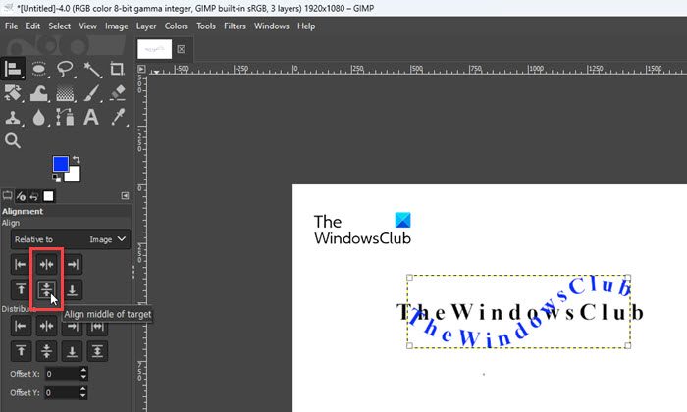Select the Fuzzy Select magic wand
This screenshot has width=687, height=412.
[x=91, y=69]
